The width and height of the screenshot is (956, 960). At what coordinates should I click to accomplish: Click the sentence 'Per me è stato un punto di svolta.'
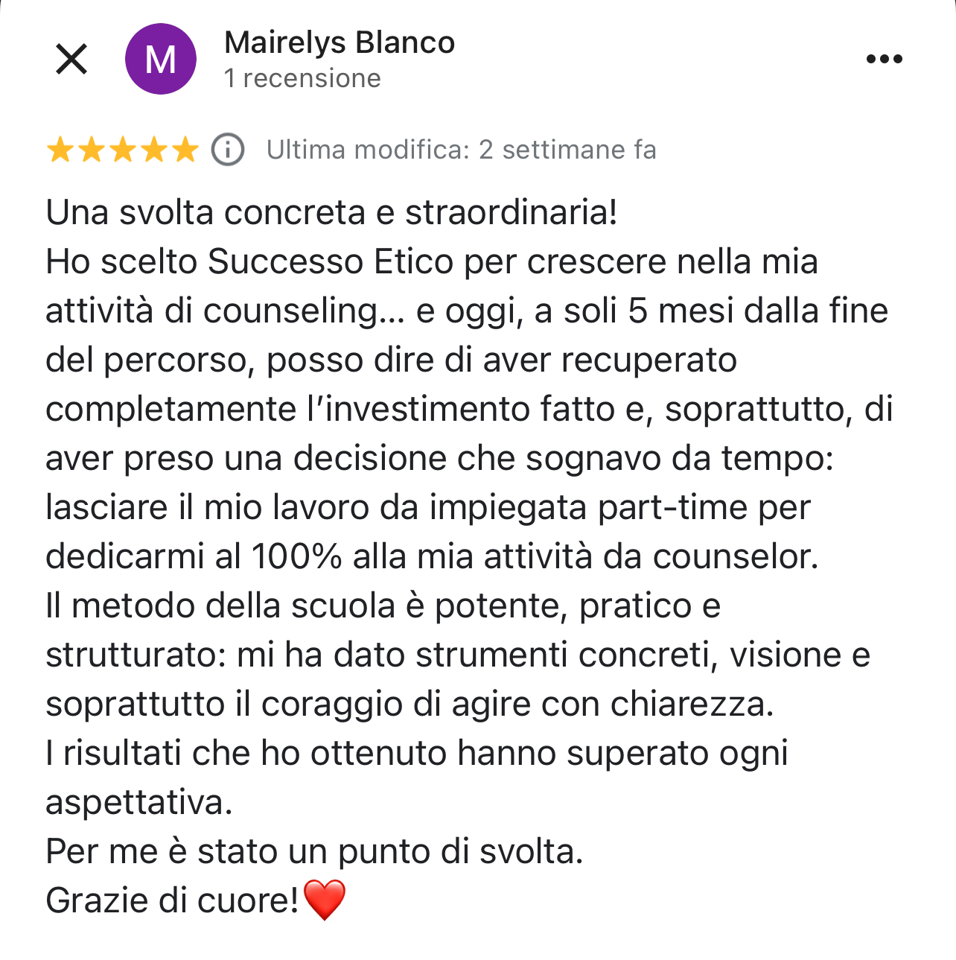coord(314,851)
